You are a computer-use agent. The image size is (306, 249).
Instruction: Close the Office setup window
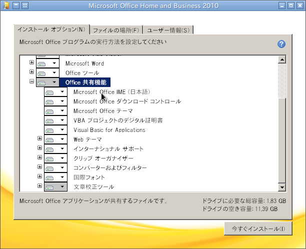click(x=300, y=5)
